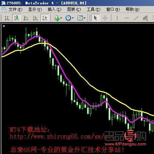The image size is (154, 154).
Task: Open the 插入(I) menu
Action: 54,9
